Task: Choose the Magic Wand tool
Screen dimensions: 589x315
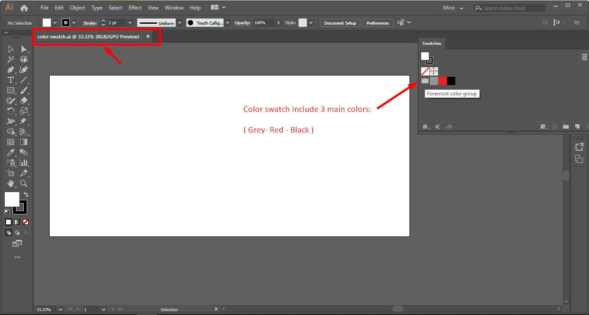Action: 11,60
